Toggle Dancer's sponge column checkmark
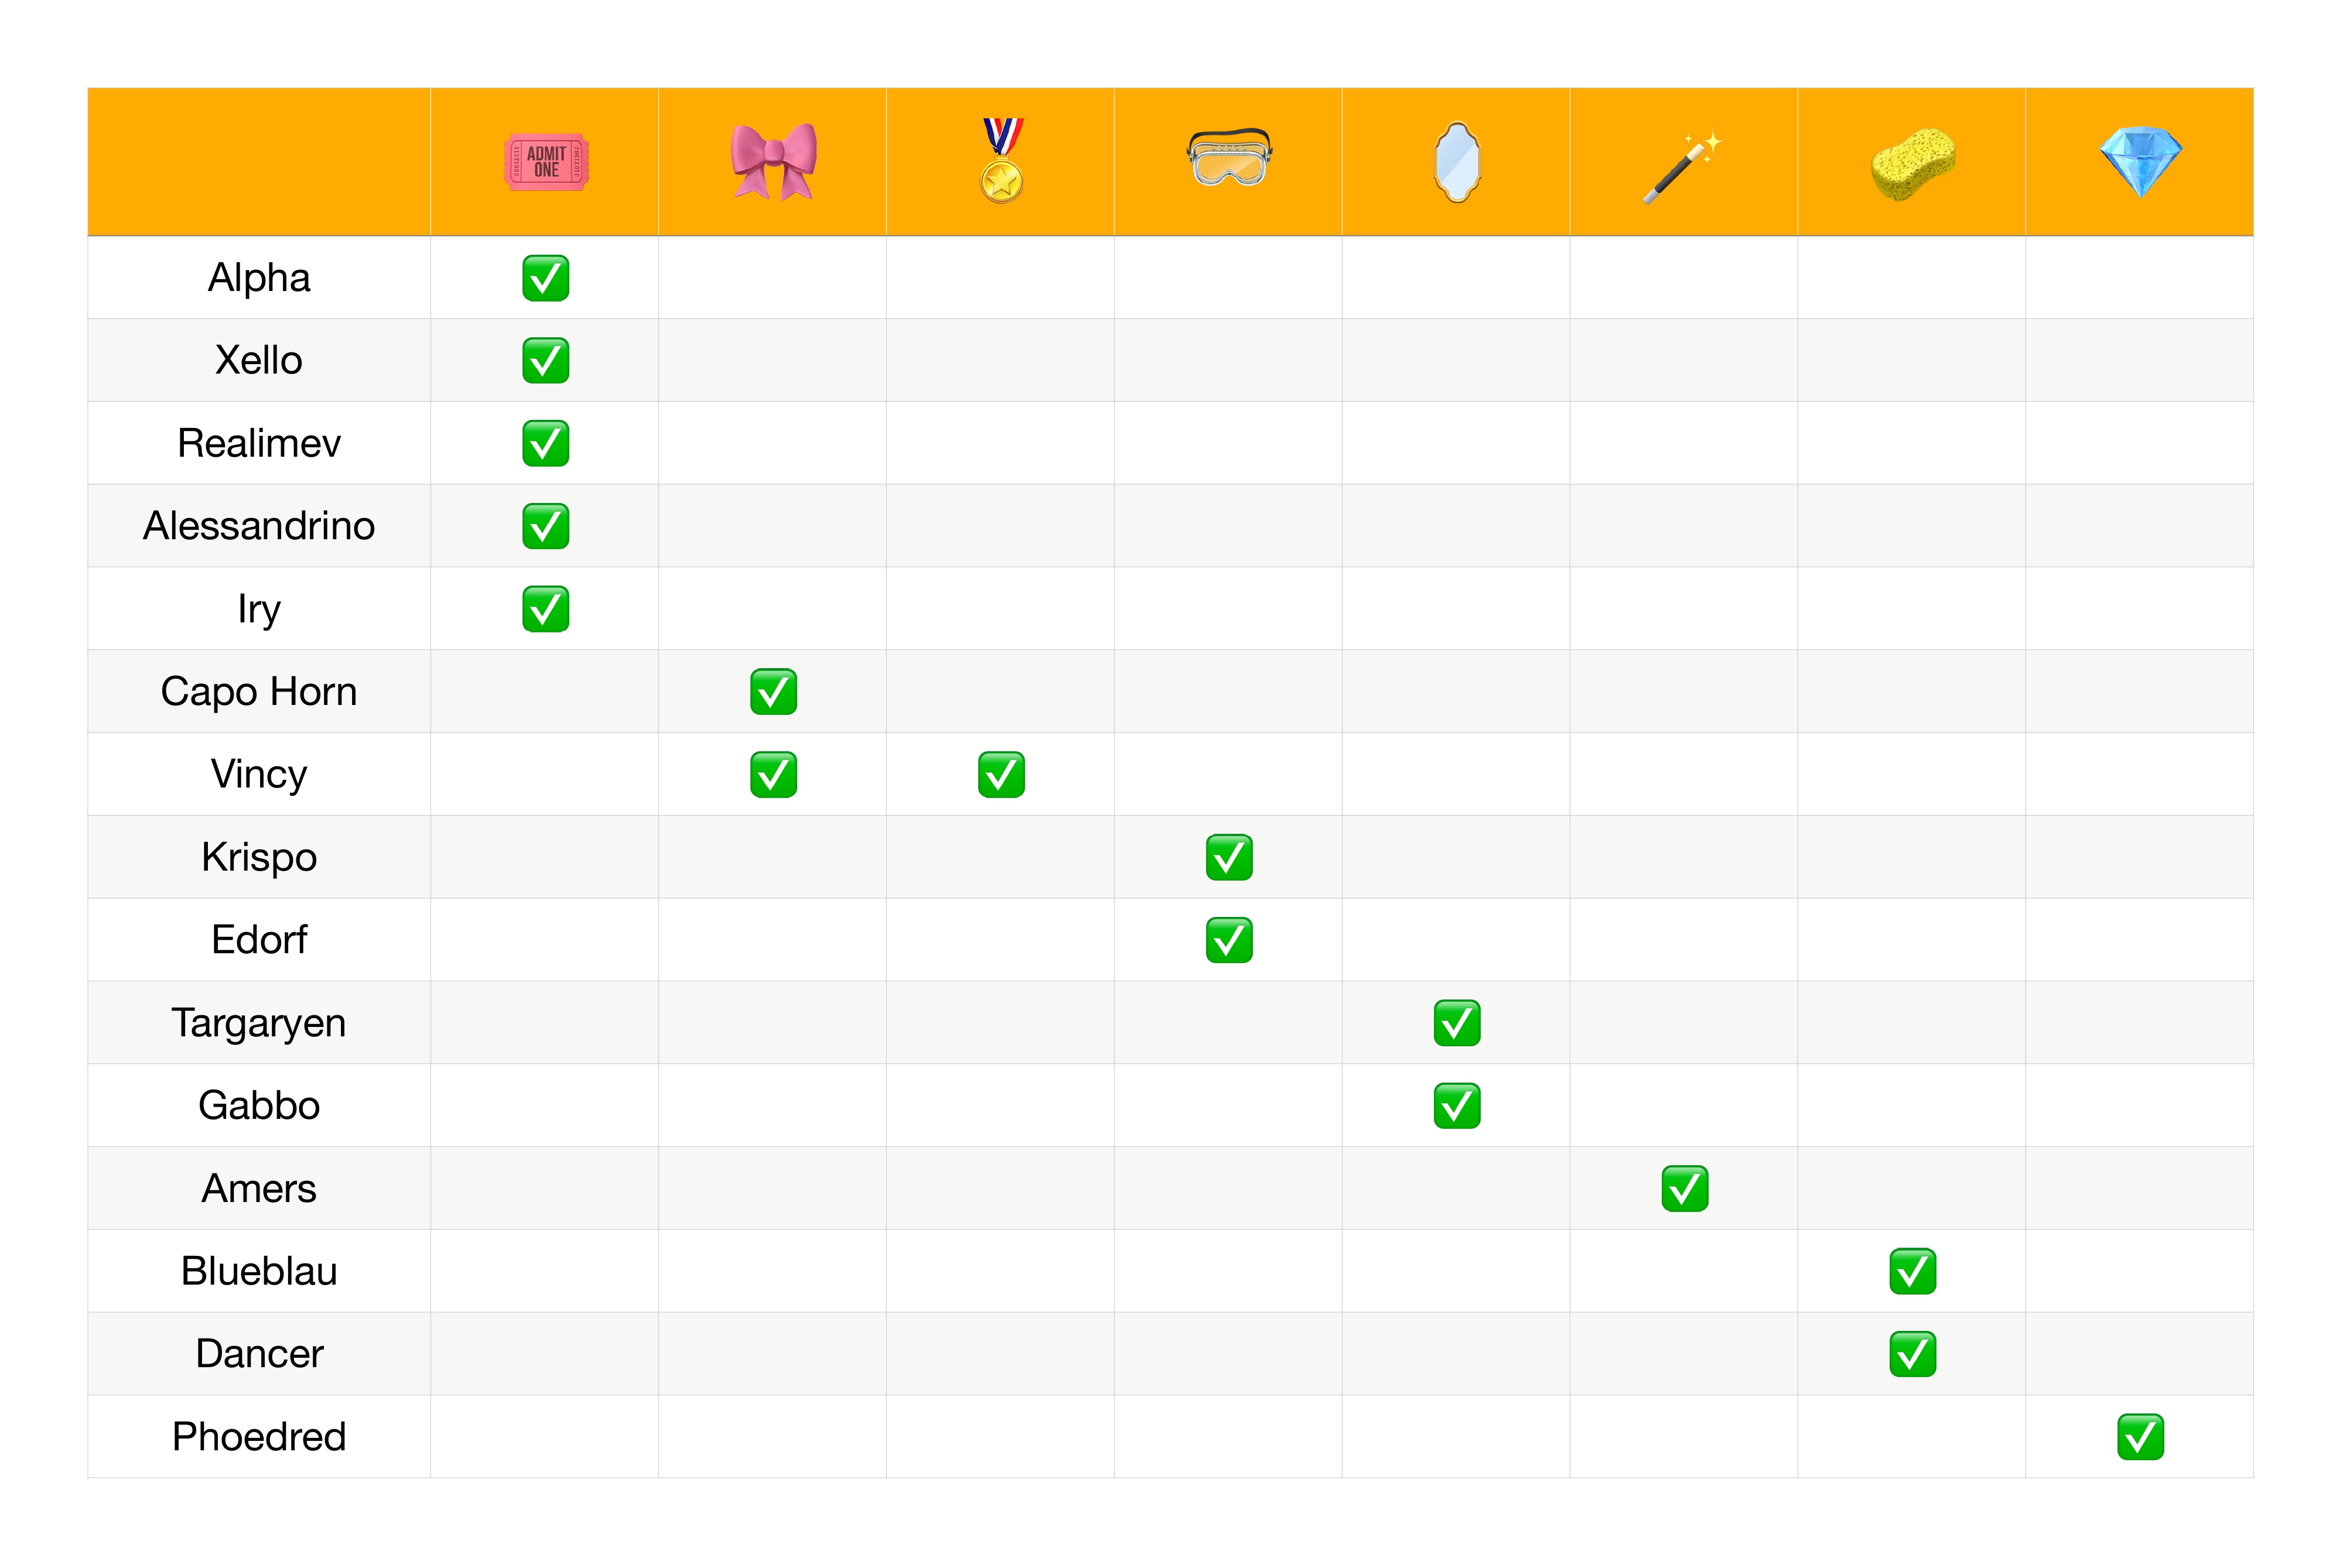Image resolution: width=2343 pixels, height=1568 pixels. (x=1912, y=1354)
